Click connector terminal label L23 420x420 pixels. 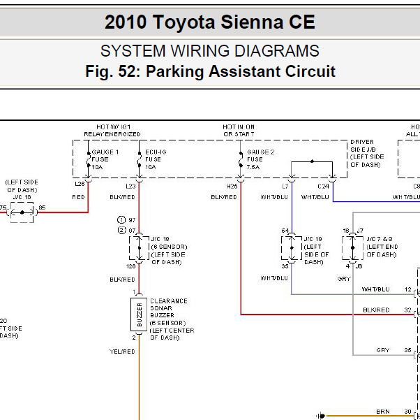(x=130, y=187)
